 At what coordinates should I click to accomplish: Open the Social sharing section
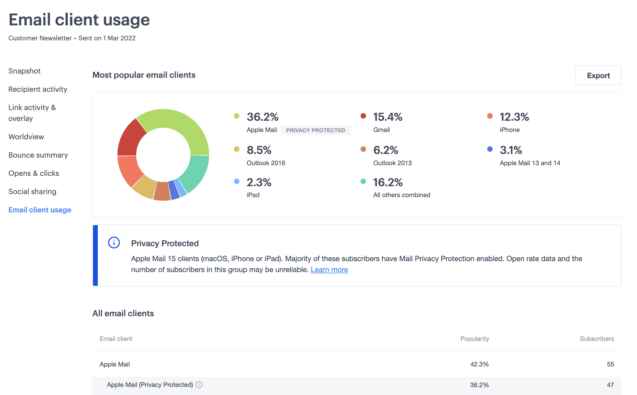(x=32, y=191)
